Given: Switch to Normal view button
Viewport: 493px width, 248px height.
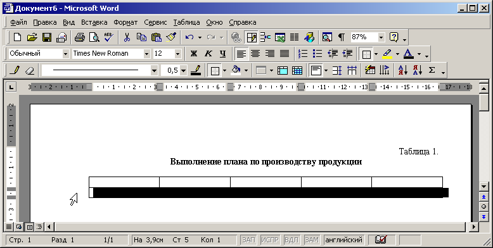Looking at the screenshot, I should [x=9, y=226].
